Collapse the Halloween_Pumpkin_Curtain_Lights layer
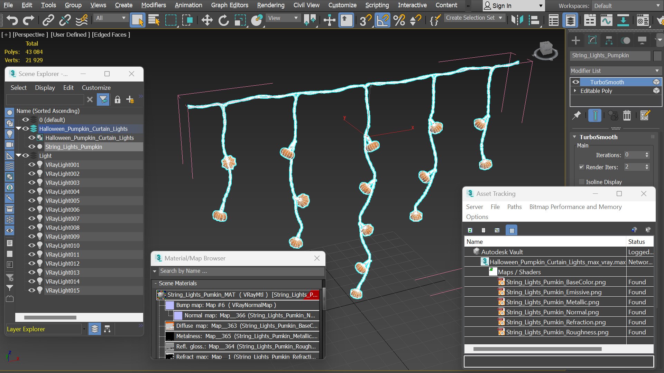This screenshot has height=373, width=664. click(18, 129)
